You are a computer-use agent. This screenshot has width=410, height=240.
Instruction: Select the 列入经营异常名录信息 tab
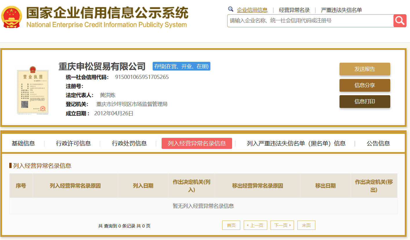tap(197, 143)
